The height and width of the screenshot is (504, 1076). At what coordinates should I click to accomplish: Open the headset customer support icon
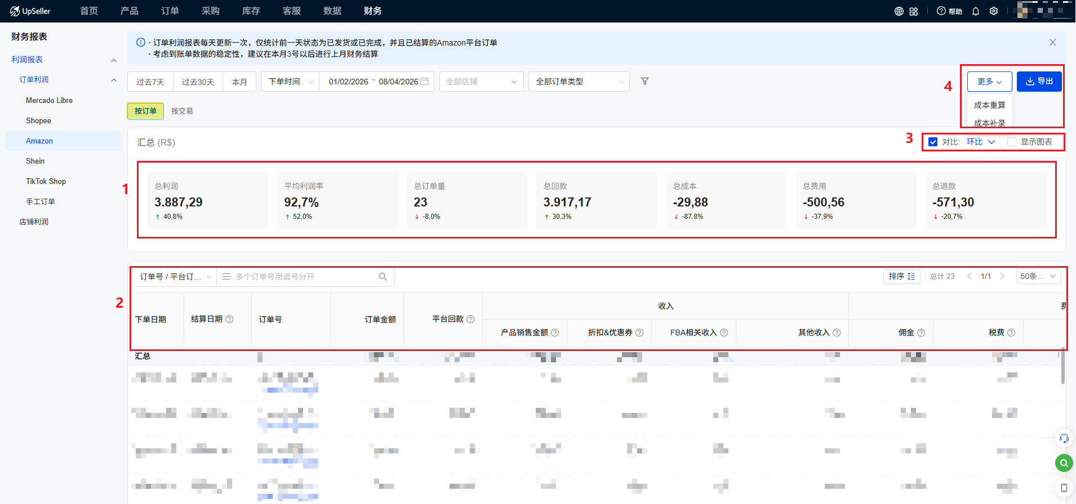tap(1064, 438)
